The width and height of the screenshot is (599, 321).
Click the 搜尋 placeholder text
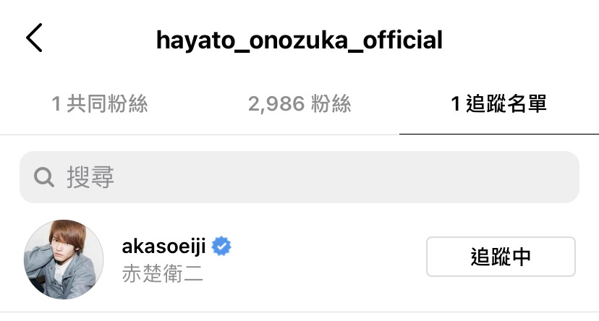pyautogui.click(x=90, y=177)
